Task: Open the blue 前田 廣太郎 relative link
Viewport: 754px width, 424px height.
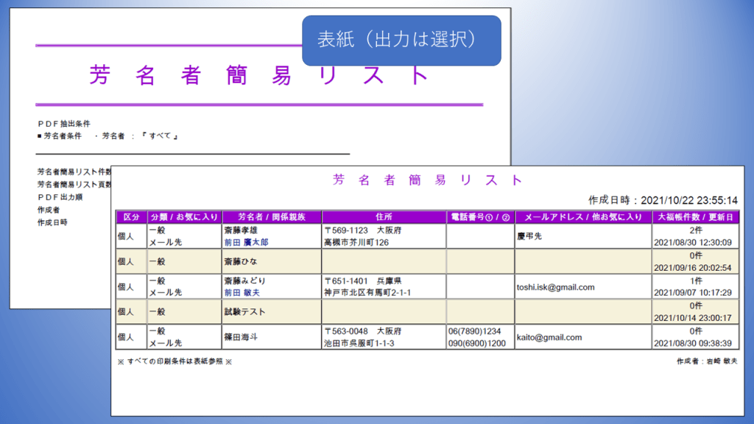Action: point(246,242)
